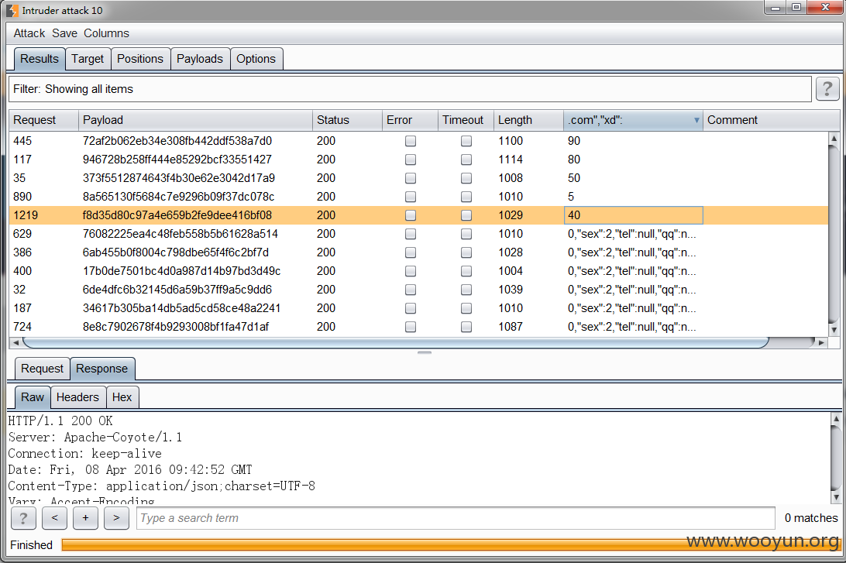Sort by Request column header
This screenshot has height=563, width=846.
pyautogui.click(x=43, y=120)
